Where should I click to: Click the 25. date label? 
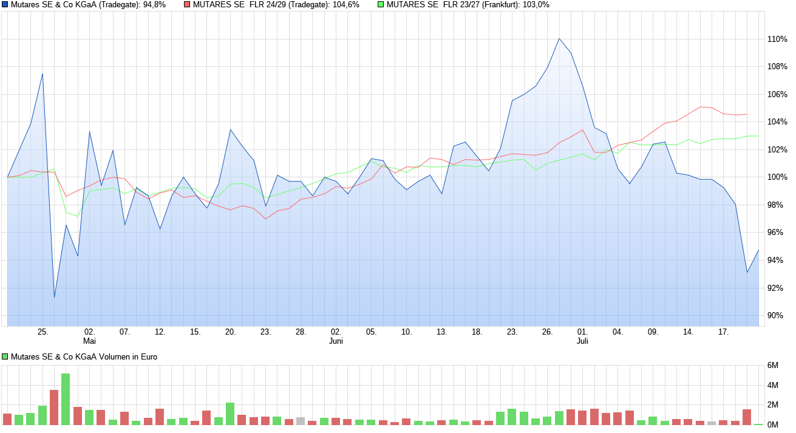[43, 332]
